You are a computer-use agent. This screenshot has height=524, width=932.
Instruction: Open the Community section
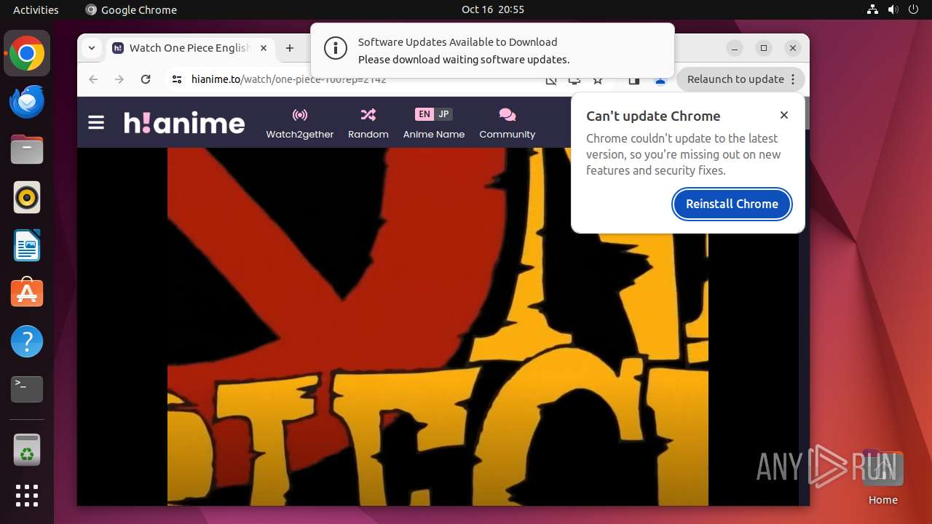[x=508, y=124]
